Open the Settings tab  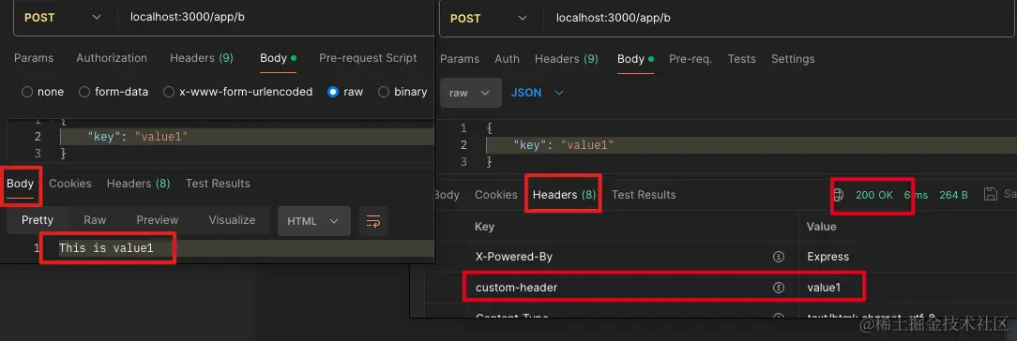(x=793, y=59)
